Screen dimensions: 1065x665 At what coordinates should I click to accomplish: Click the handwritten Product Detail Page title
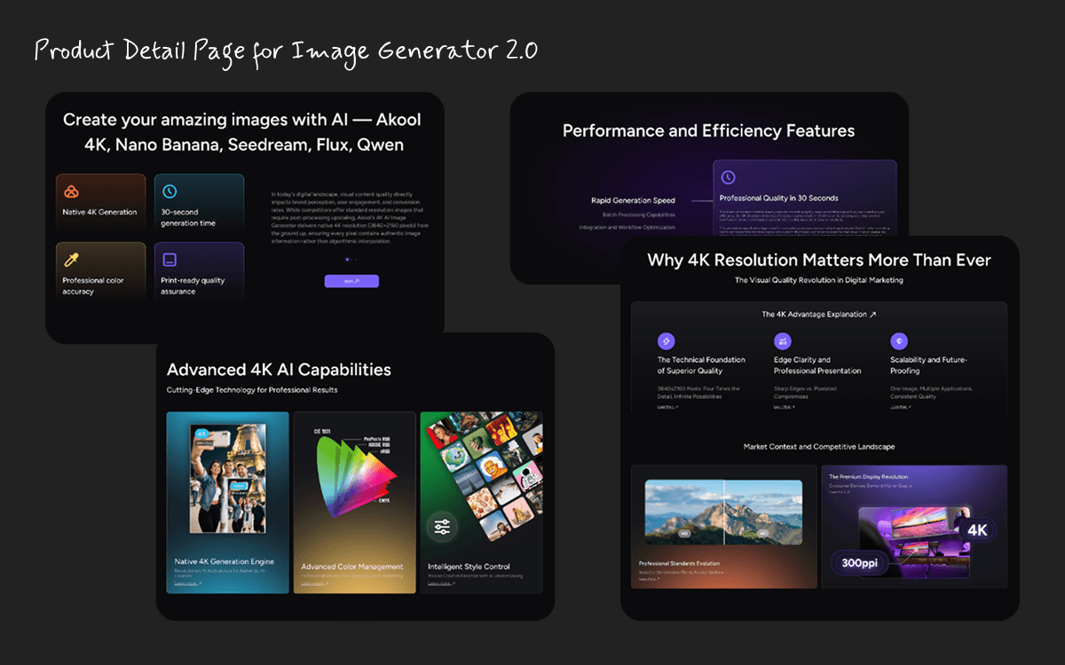(x=286, y=51)
